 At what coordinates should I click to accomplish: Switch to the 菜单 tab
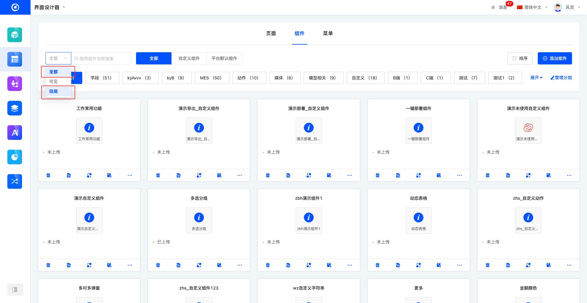pos(328,34)
